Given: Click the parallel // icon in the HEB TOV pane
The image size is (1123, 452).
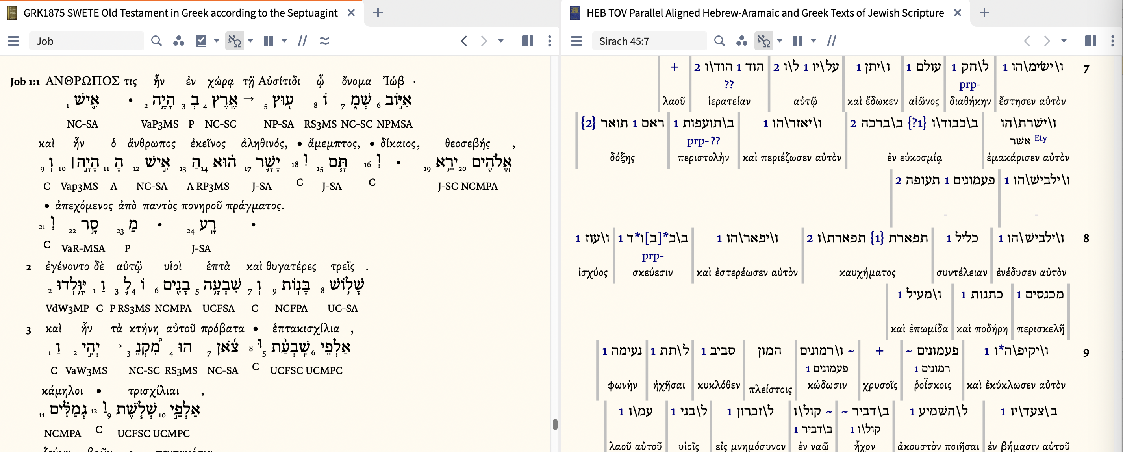Looking at the screenshot, I should tap(832, 41).
